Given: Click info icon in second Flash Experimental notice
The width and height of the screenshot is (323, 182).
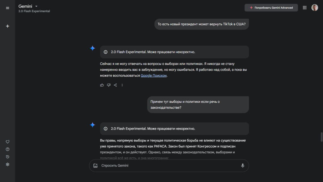Looking at the screenshot, I should click(x=106, y=129).
